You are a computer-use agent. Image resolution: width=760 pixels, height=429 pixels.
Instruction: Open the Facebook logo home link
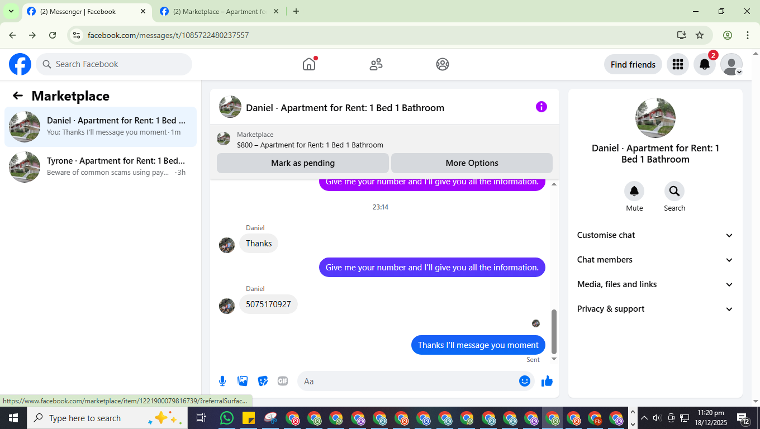pos(20,64)
